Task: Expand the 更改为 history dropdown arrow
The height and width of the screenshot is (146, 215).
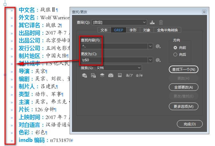Action: pos(150,60)
